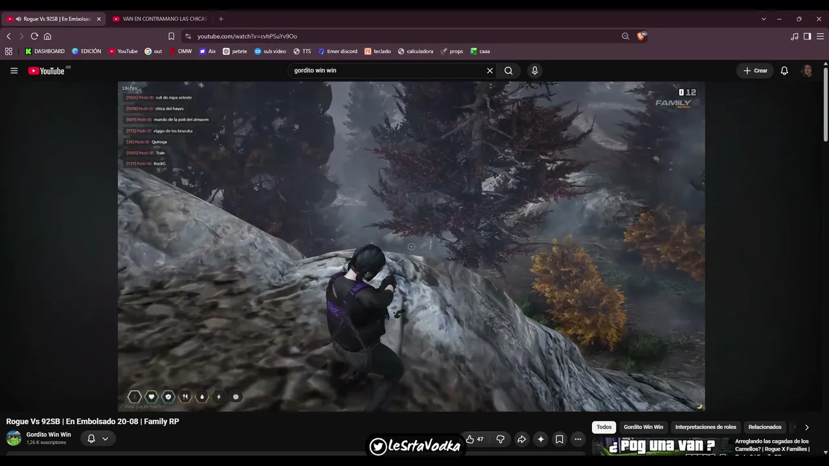Go forward in browser history
829x466 pixels.
(x=21, y=36)
